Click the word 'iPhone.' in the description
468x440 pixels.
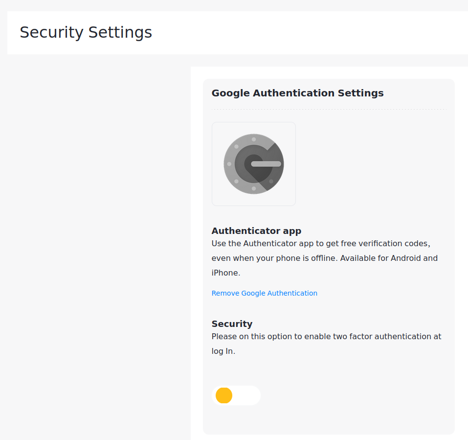225,273
